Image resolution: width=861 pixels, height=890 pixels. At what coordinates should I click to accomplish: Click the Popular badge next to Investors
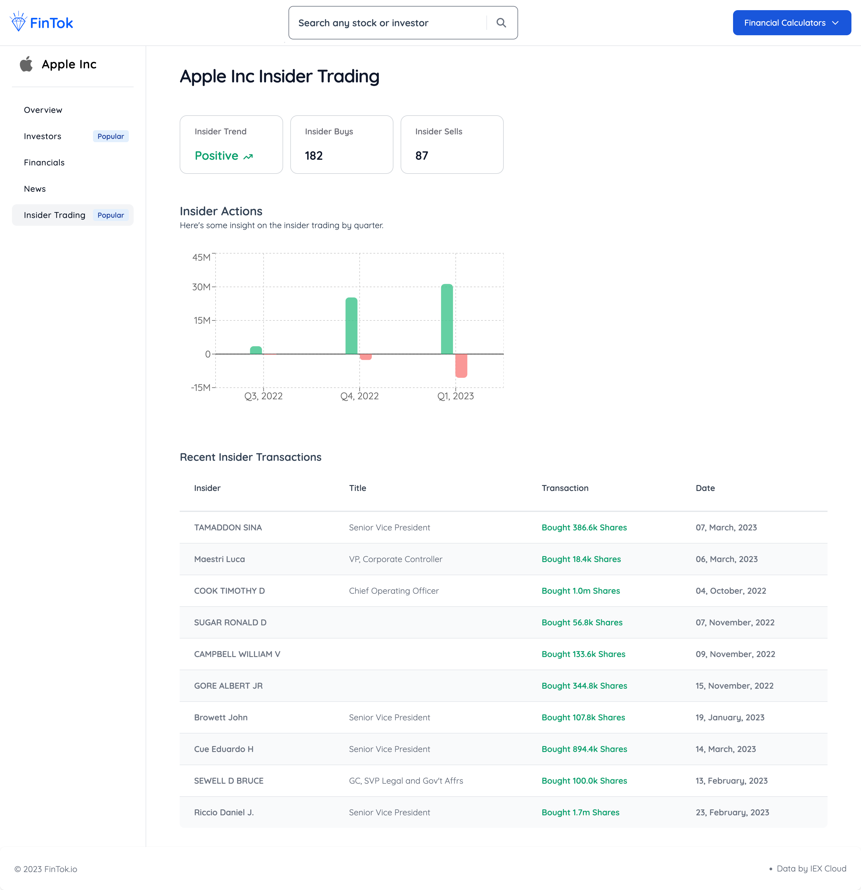pos(111,136)
